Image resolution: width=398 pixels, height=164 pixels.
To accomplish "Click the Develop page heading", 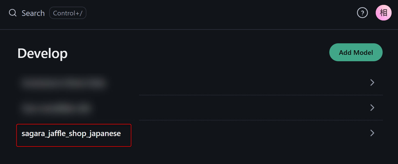I will [x=42, y=53].
